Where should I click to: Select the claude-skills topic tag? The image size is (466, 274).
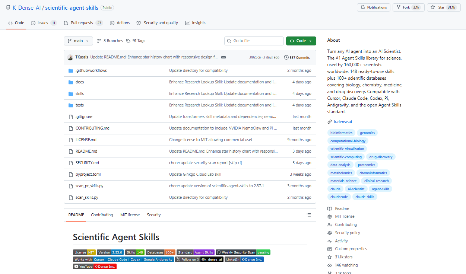click(x=365, y=197)
